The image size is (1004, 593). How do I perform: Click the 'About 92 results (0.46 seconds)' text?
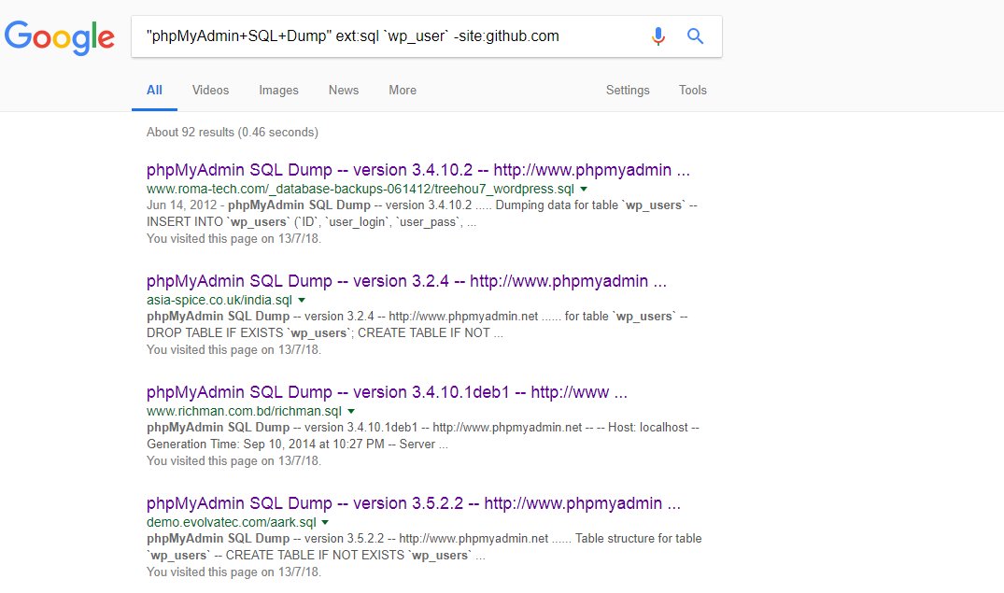[233, 132]
